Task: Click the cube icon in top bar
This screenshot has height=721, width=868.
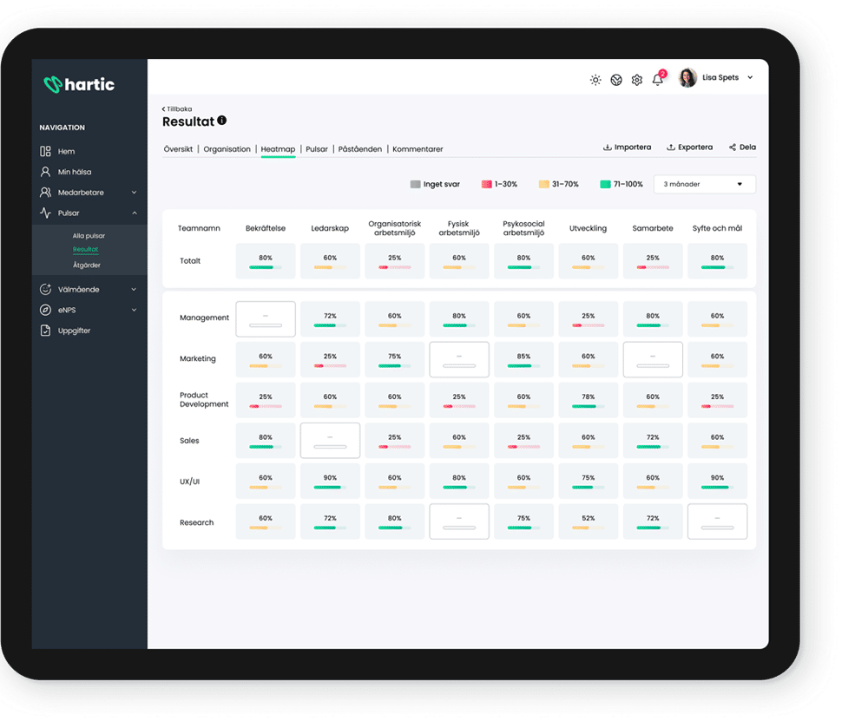Action: point(616,80)
